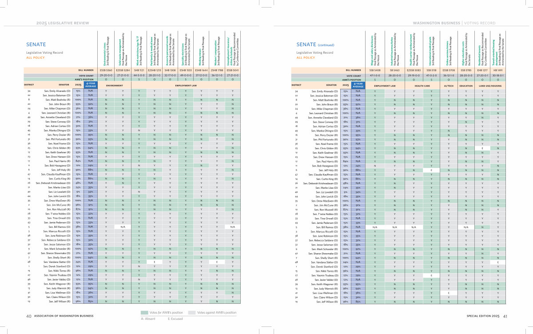
Task: Click the gray 'Votes against AWB's position' legend swatch
Action: pos(192,313)
